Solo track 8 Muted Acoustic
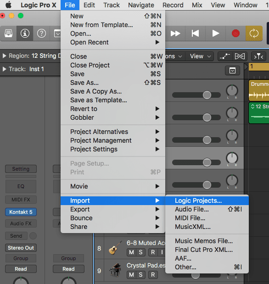The width and height of the screenshot is (269, 284). 140,252
